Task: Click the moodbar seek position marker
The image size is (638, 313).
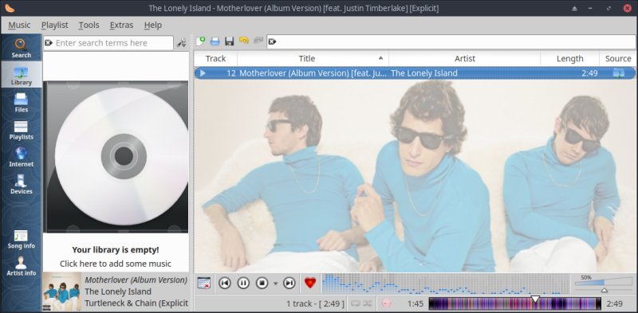Action: coord(535,299)
